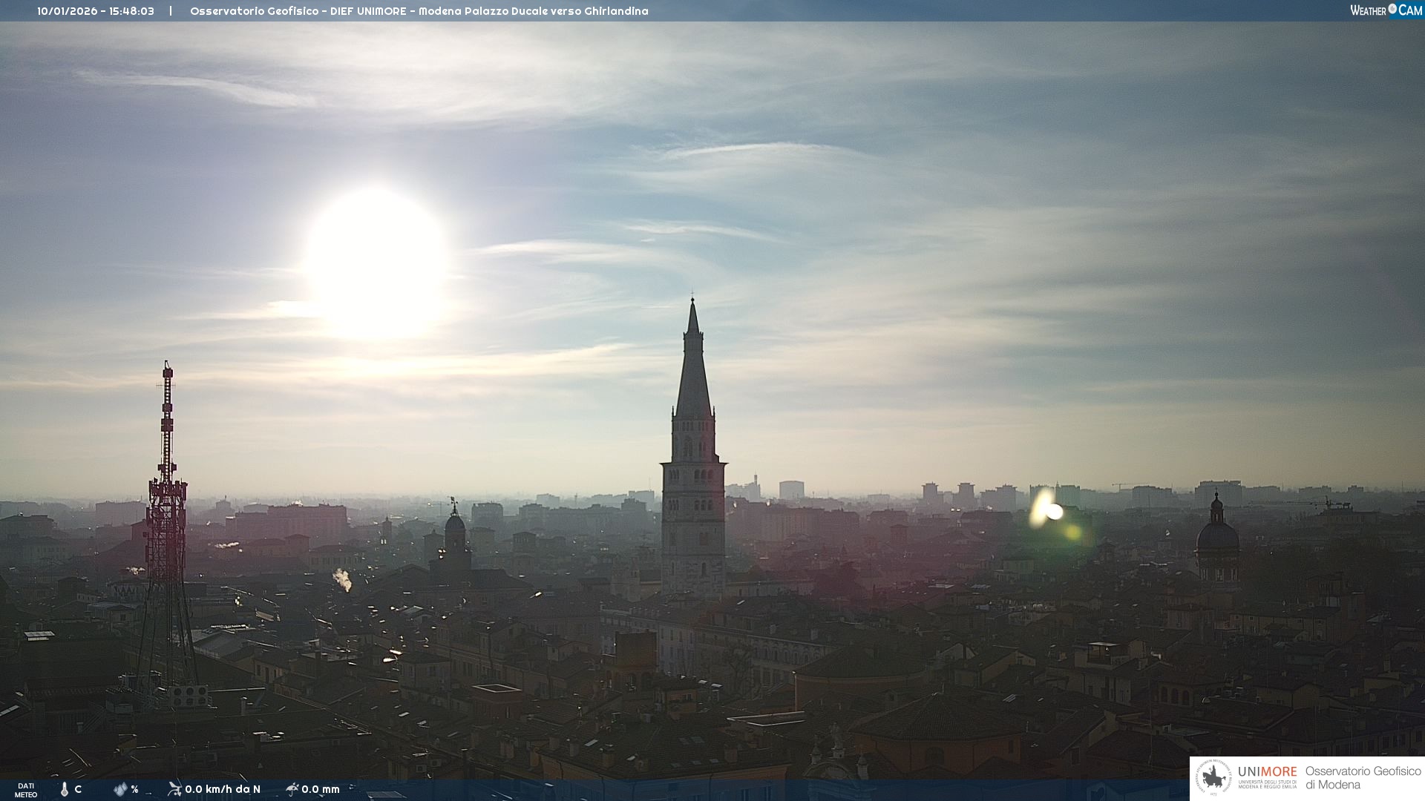This screenshot has height=801, width=1425.
Task: Click the anemometer wind speed icon
Action: coord(174,788)
